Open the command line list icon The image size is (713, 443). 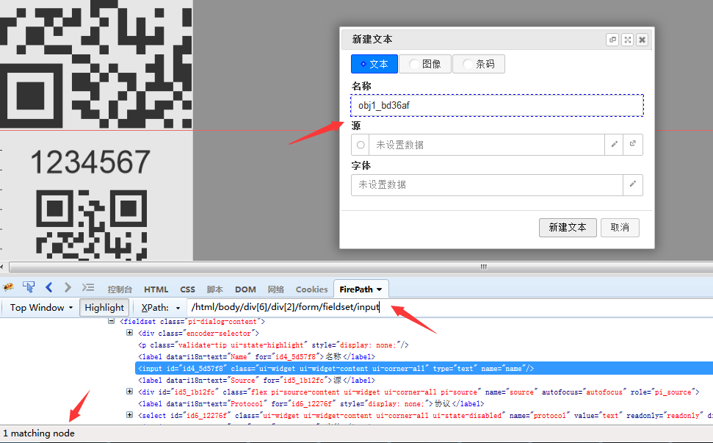(x=88, y=287)
